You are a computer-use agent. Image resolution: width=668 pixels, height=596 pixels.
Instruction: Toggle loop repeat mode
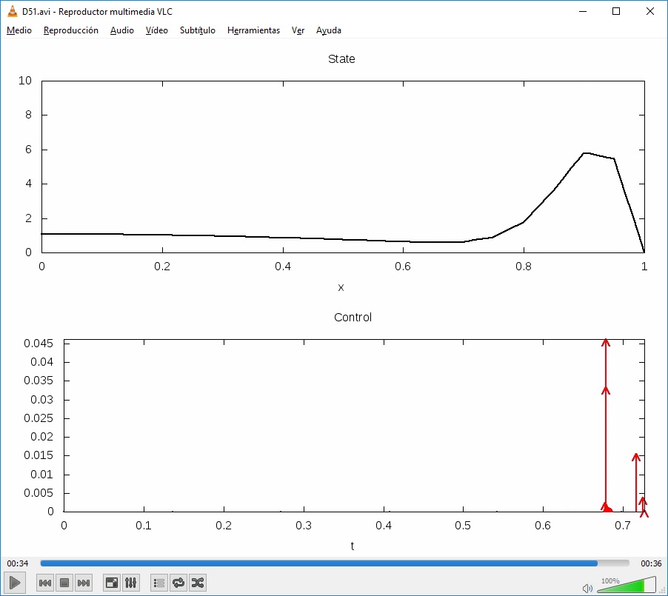click(178, 583)
